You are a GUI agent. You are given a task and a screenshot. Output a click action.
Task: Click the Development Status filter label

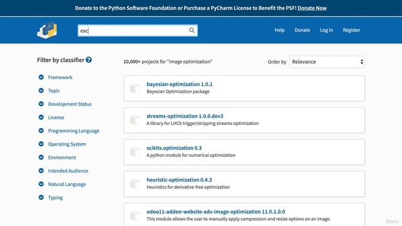[x=70, y=104]
